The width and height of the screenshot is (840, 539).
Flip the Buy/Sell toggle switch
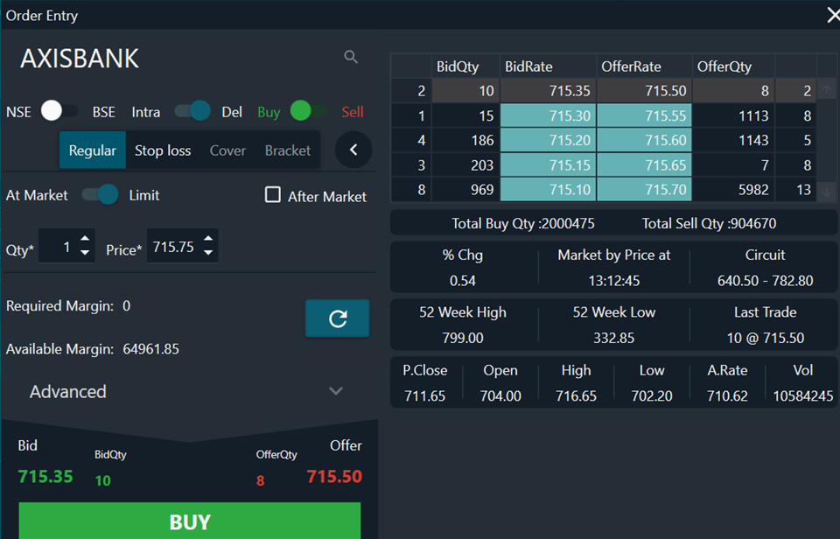pyautogui.click(x=309, y=111)
